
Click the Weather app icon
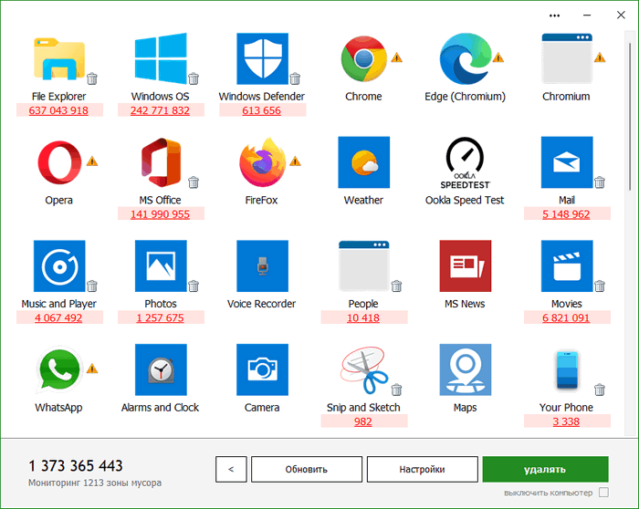click(364, 162)
